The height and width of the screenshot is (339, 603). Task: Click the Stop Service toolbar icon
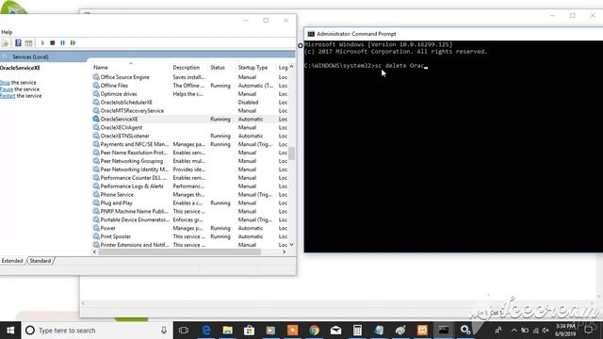(x=53, y=42)
